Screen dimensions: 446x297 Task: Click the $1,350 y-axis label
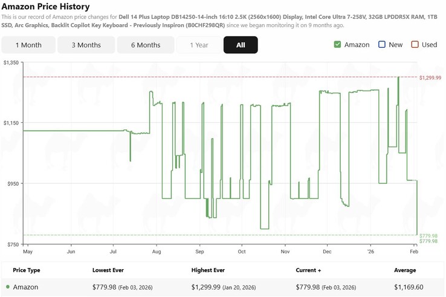(11, 63)
